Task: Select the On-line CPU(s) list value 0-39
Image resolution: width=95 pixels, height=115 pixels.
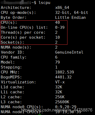Action: tap(60, 27)
